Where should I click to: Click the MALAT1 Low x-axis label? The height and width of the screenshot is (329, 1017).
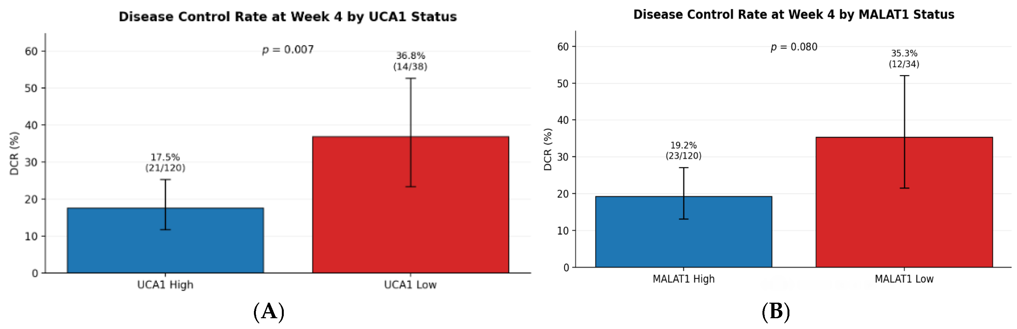click(904, 279)
